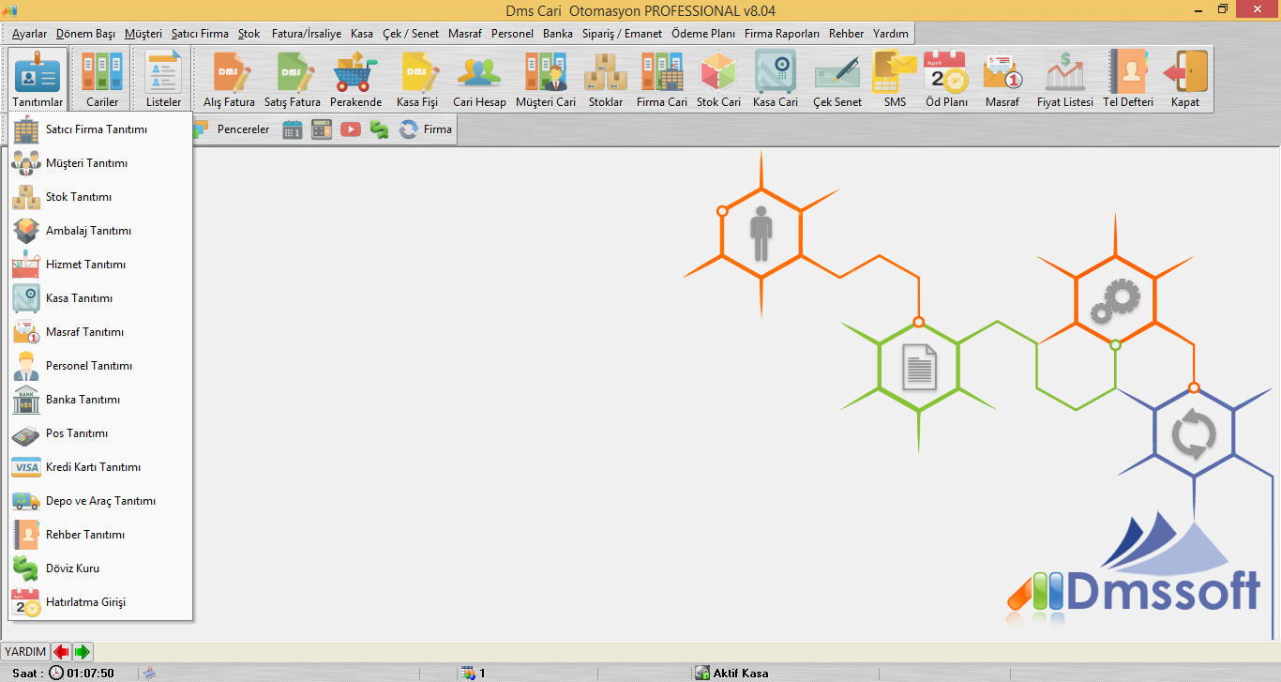Choose Döviz Kuru in the Tanıtımlar list
This screenshot has width=1281, height=682.
click(x=72, y=568)
